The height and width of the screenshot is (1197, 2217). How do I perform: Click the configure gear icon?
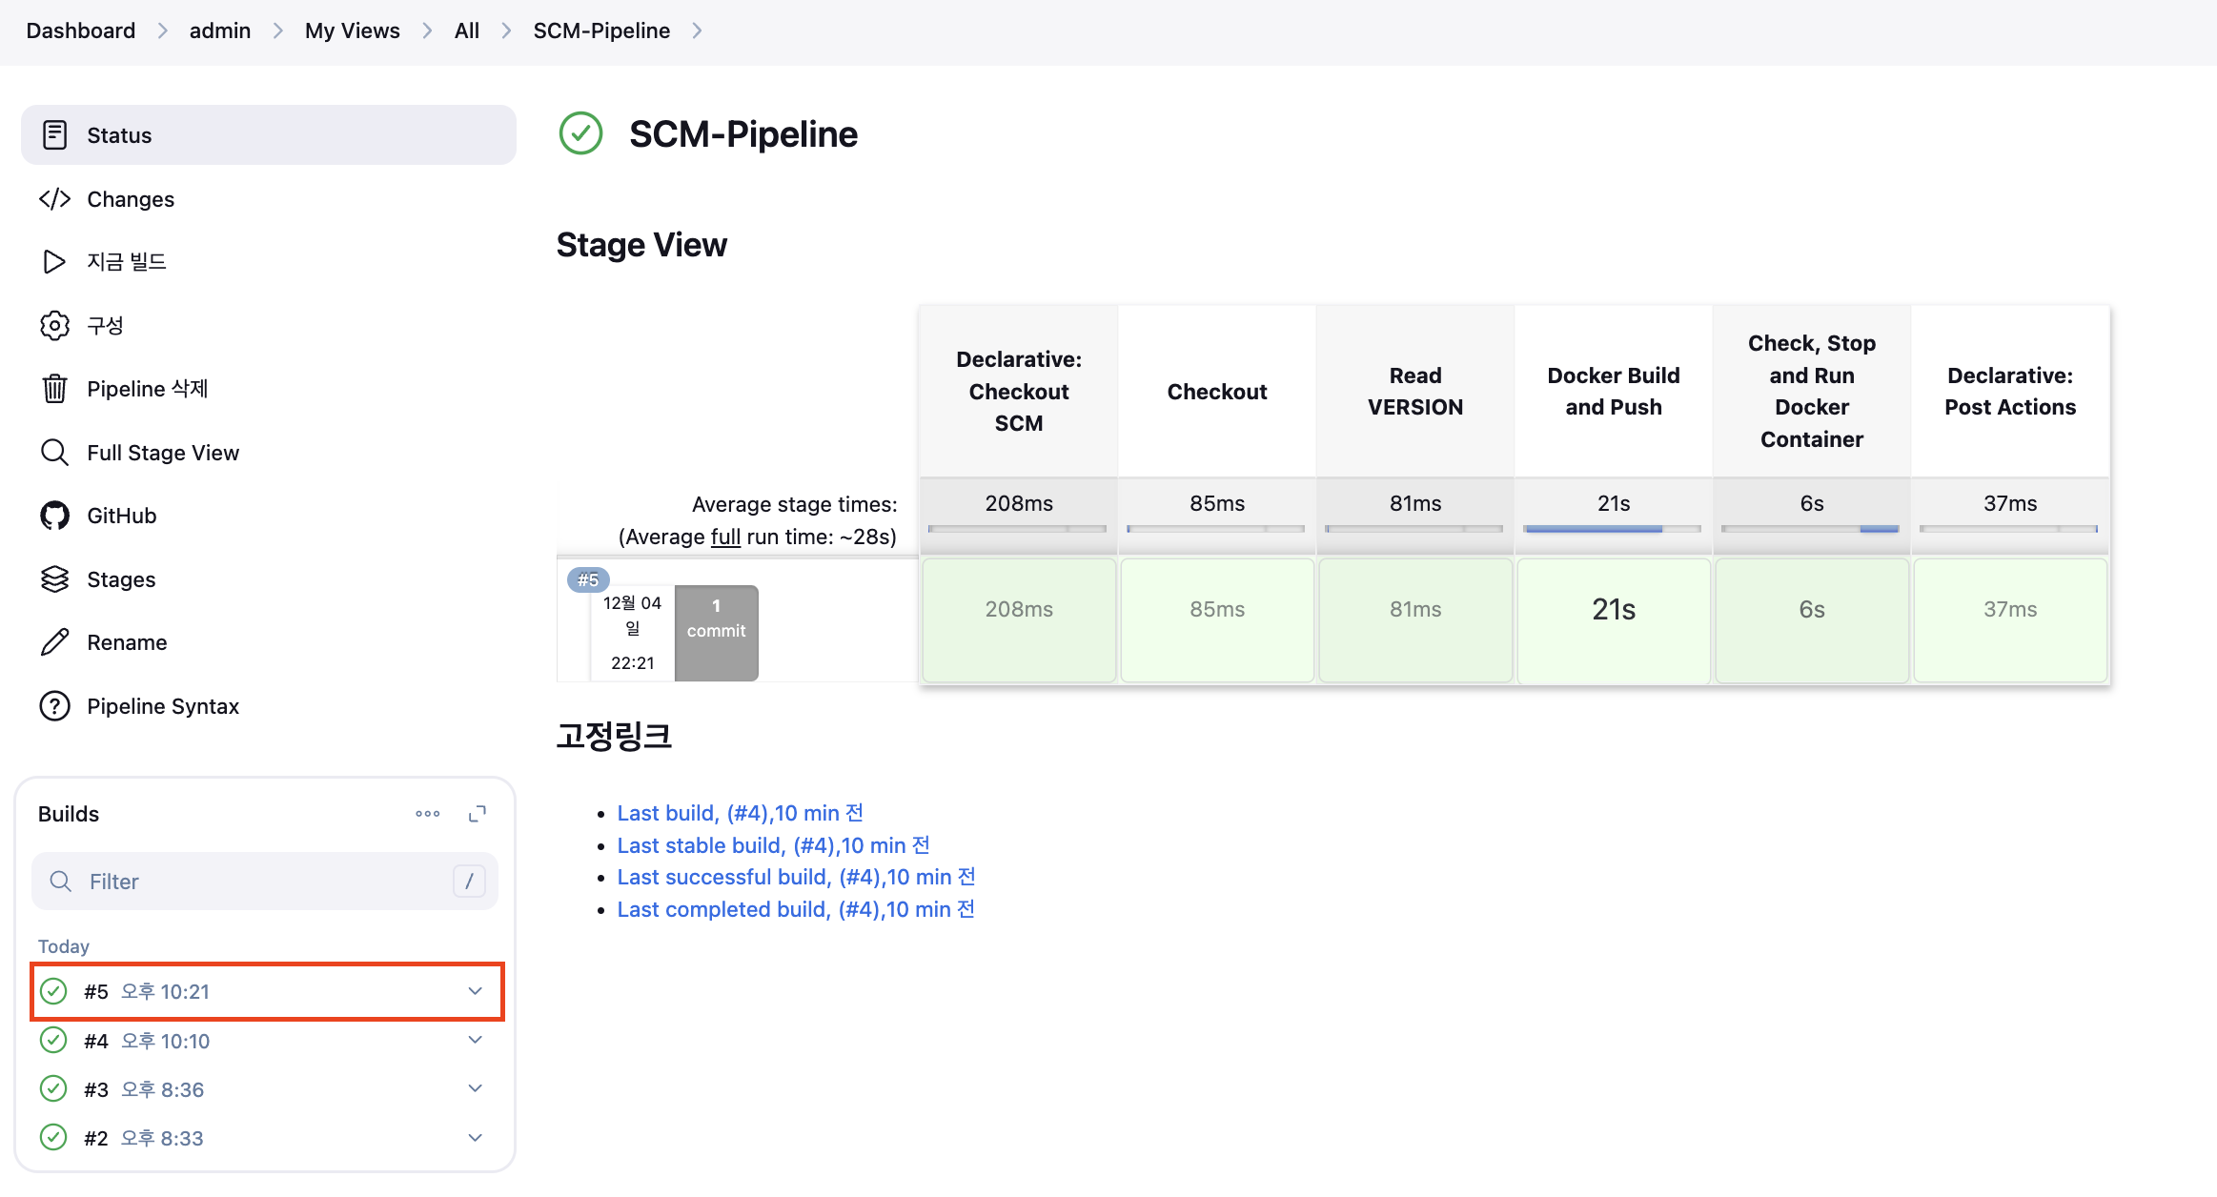[54, 325]
